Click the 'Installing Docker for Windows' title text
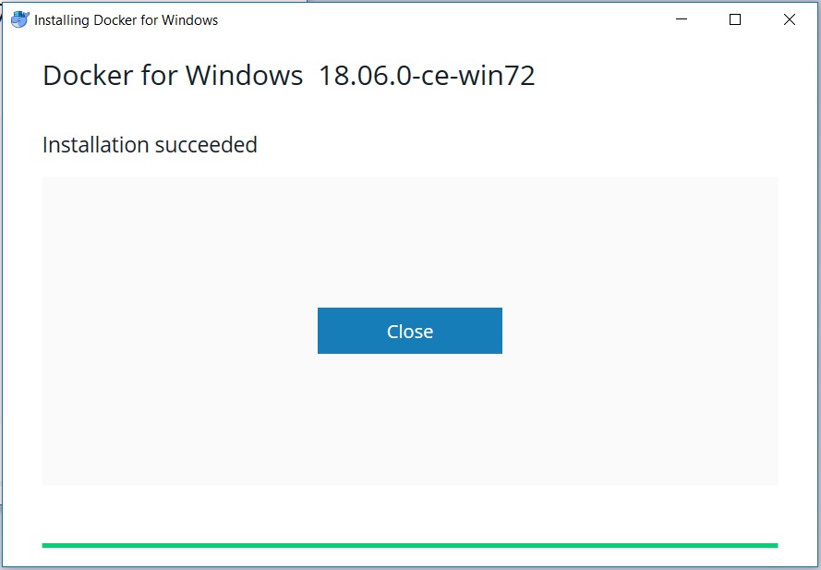This screenshot has height=570, width=821. [x=127, y=20]
